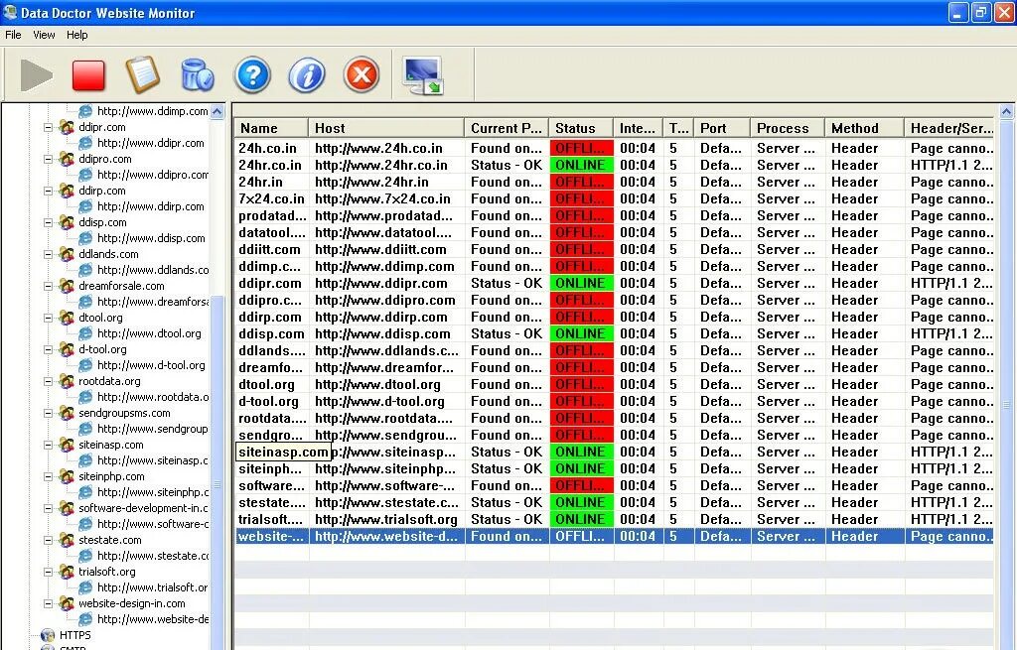Click host http://www.ddisp.com in table
This screenshot has height=650, width=1017.
tap(382, 333)
